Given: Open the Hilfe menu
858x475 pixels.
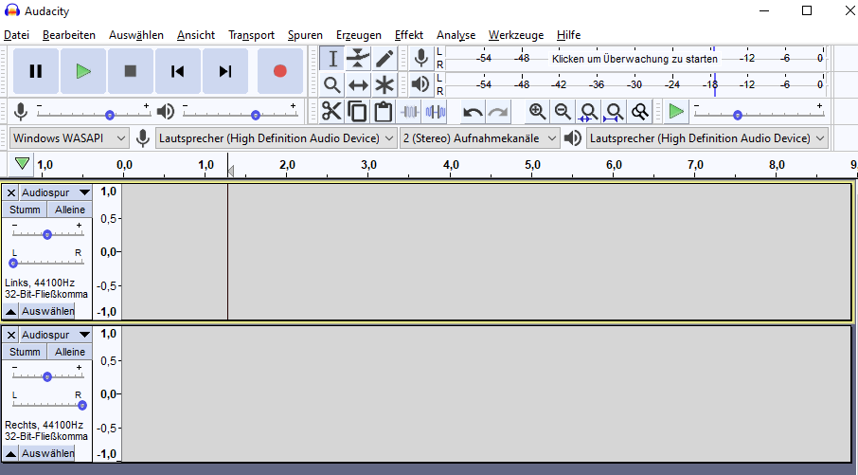Looking at the screenshot, I should point(568,35).
